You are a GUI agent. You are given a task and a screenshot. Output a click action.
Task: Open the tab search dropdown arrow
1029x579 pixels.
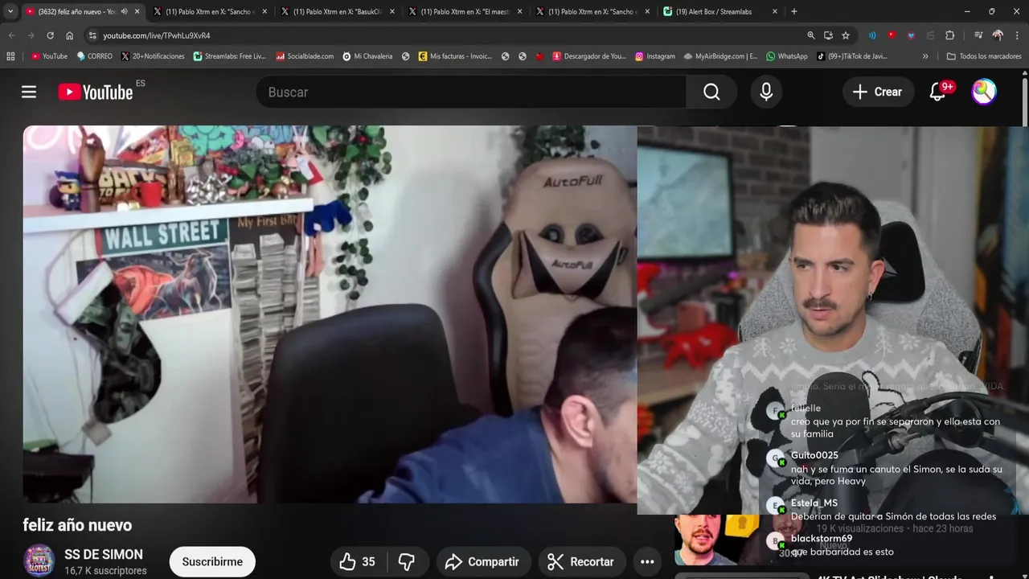10,11
